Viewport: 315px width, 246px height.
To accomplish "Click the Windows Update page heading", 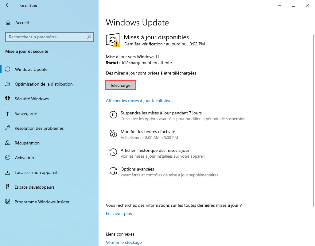I will [x=137, y=22].
